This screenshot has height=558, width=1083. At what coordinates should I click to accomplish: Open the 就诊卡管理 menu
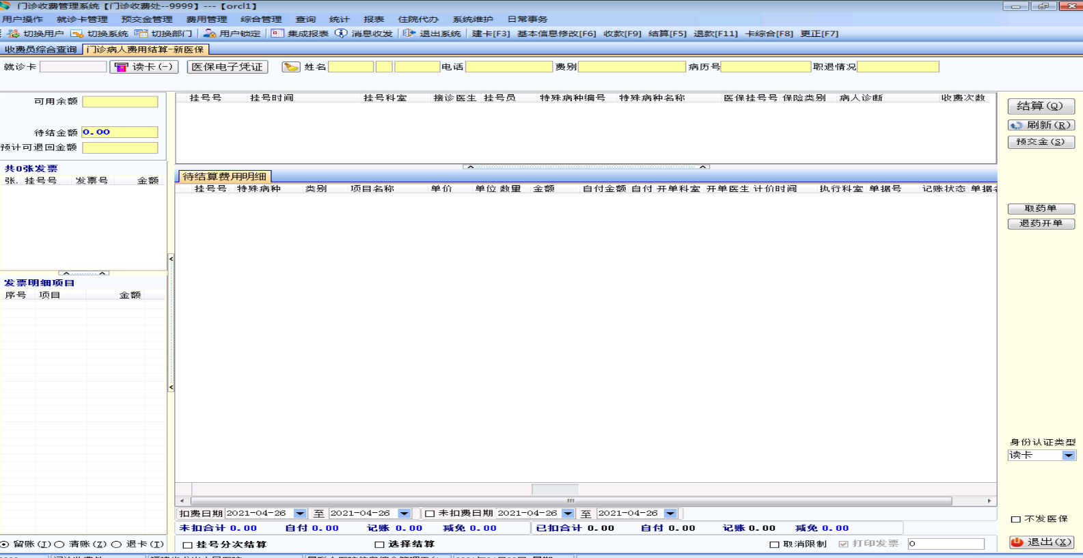[x=82, y=20]
